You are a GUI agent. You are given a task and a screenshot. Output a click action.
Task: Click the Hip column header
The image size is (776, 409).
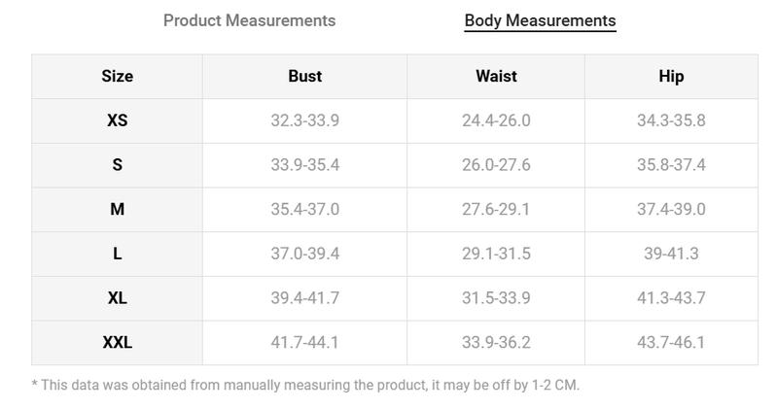click(x=671, y=77)
